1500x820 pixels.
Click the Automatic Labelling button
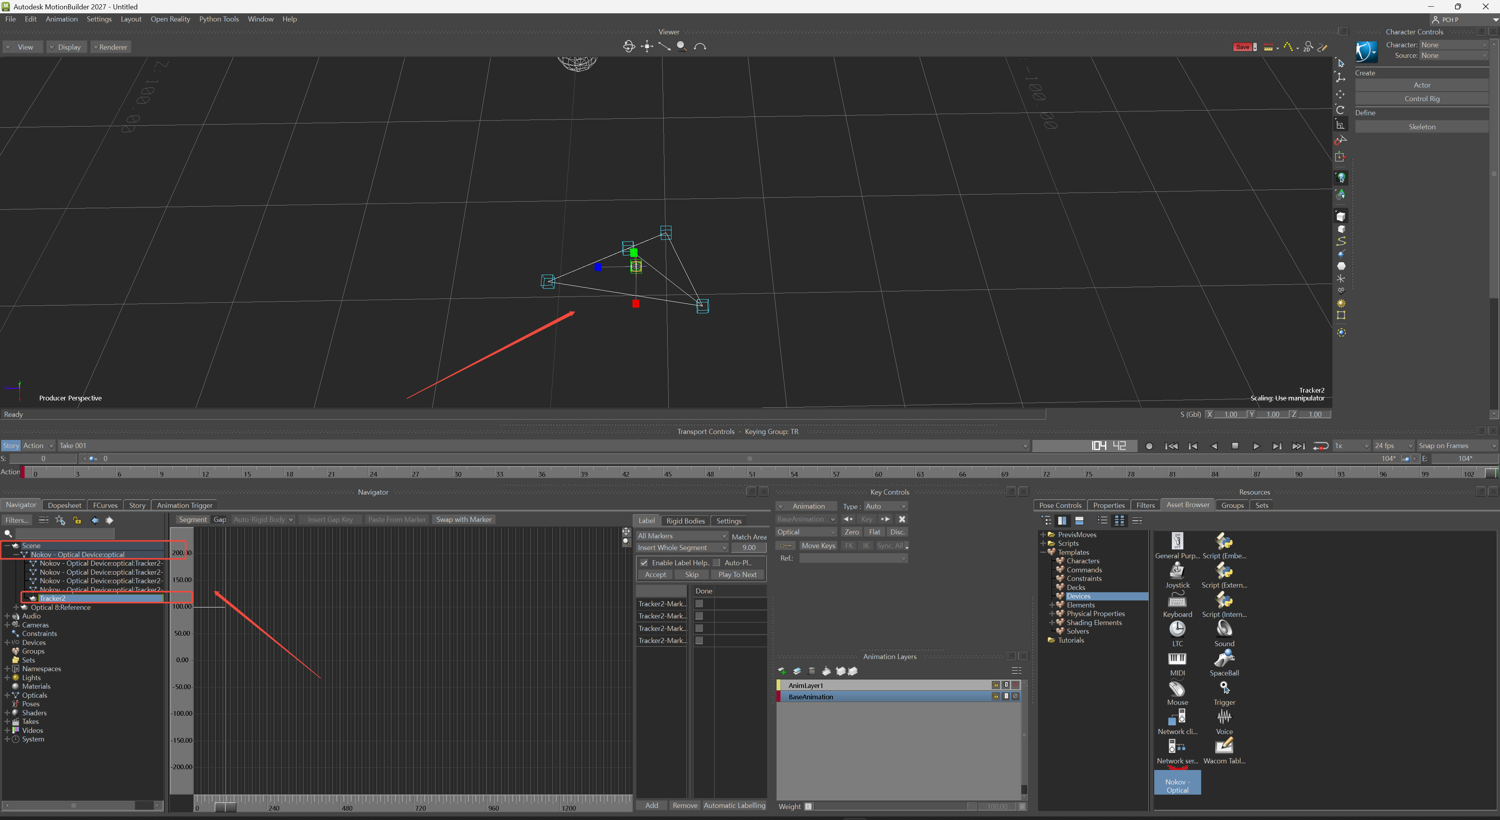click(x=734, y=806)
